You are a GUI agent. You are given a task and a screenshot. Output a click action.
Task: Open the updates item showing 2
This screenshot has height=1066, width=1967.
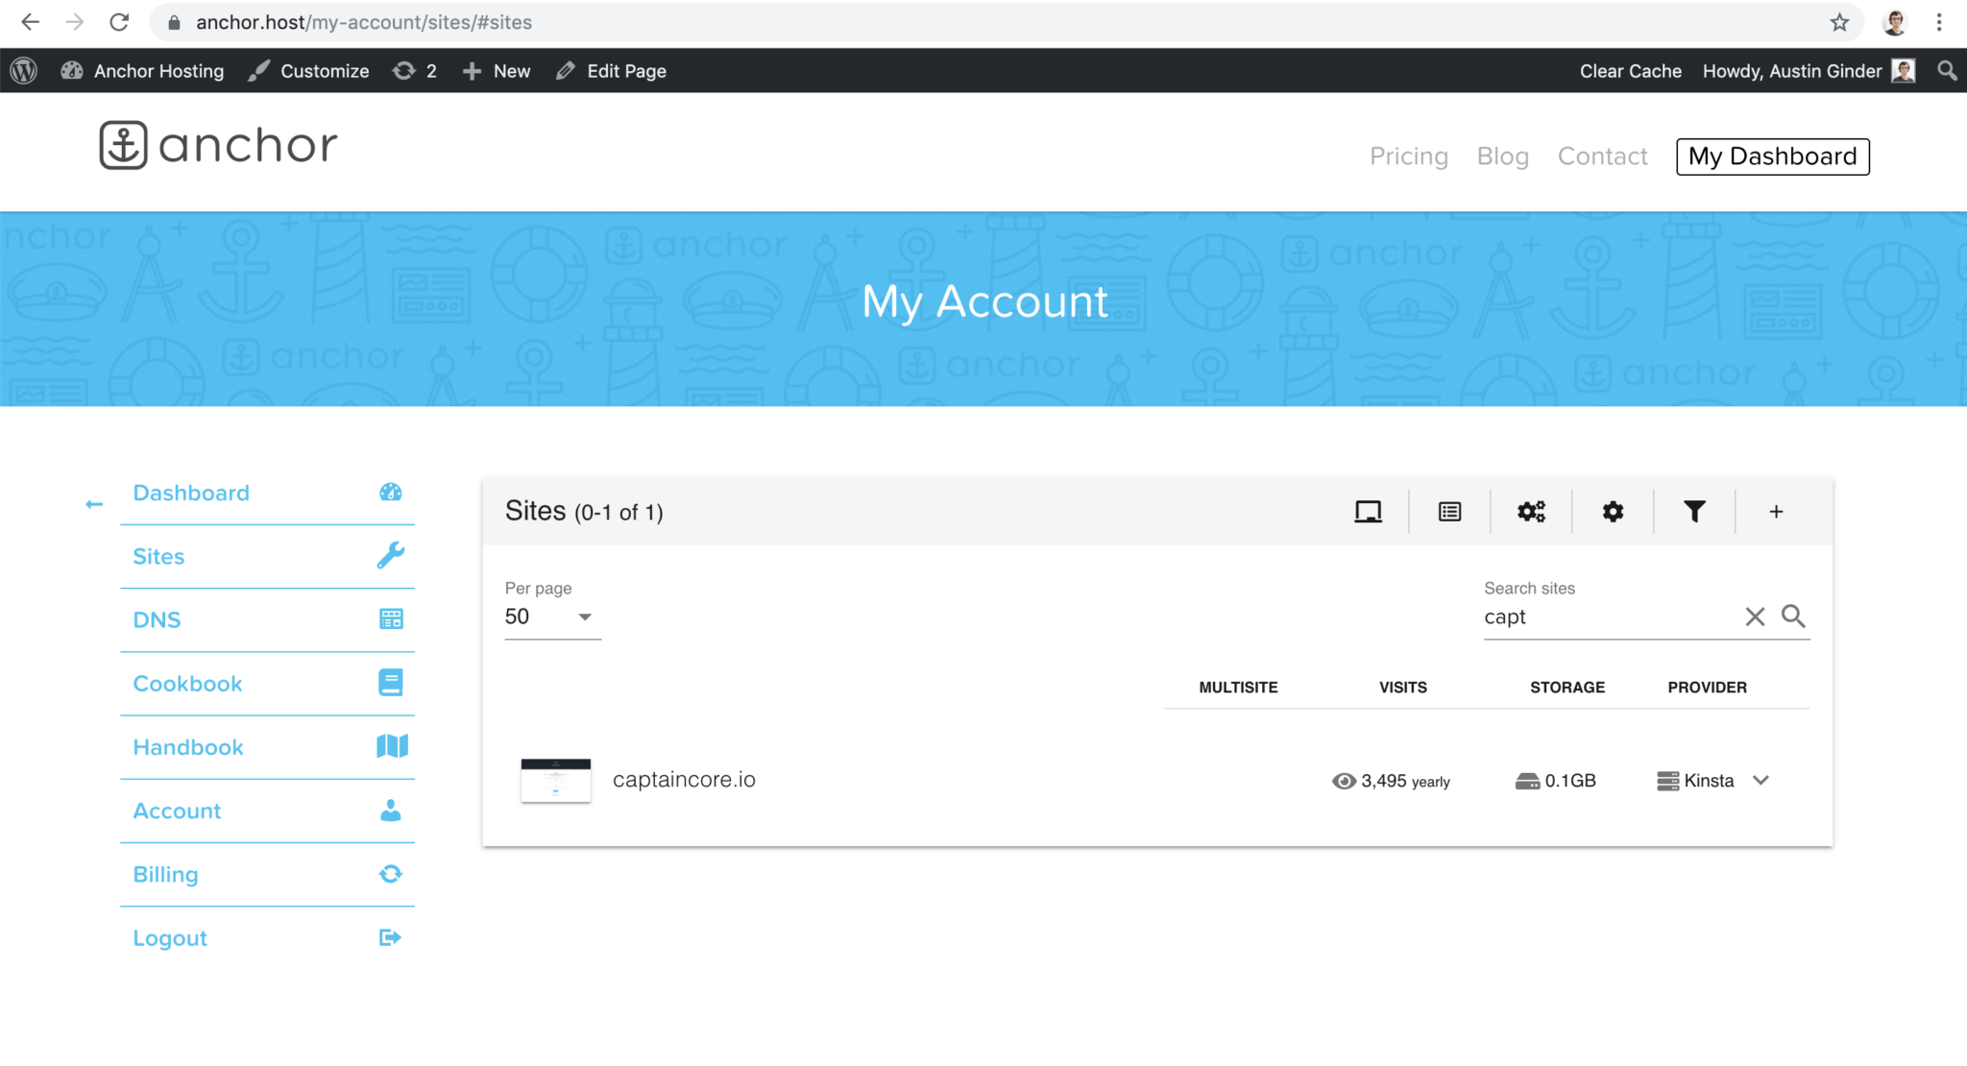[x=415, y=70]
